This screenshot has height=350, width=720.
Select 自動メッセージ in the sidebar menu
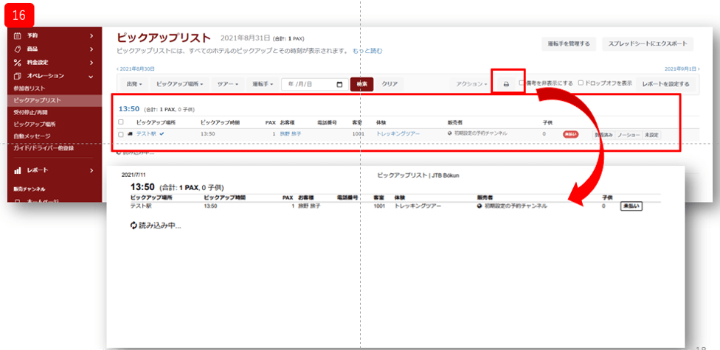pos(32,136)
